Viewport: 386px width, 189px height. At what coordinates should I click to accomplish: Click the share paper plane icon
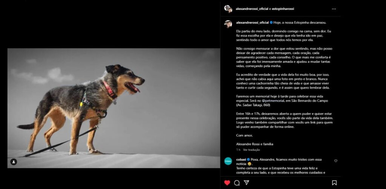click(x=246, y=183)
